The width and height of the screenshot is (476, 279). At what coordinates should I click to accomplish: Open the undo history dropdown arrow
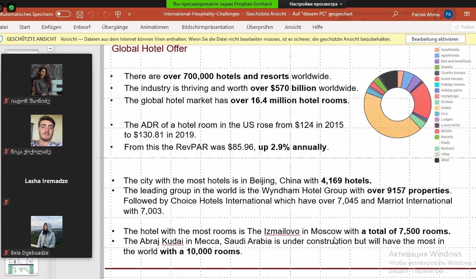98,14
